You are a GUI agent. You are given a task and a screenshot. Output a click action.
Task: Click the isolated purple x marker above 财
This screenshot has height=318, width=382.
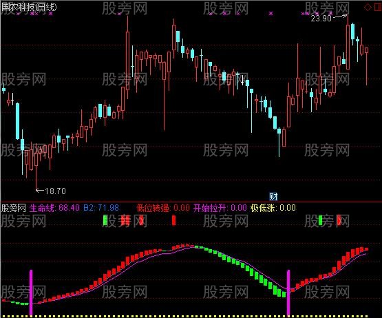pos(271,14)
